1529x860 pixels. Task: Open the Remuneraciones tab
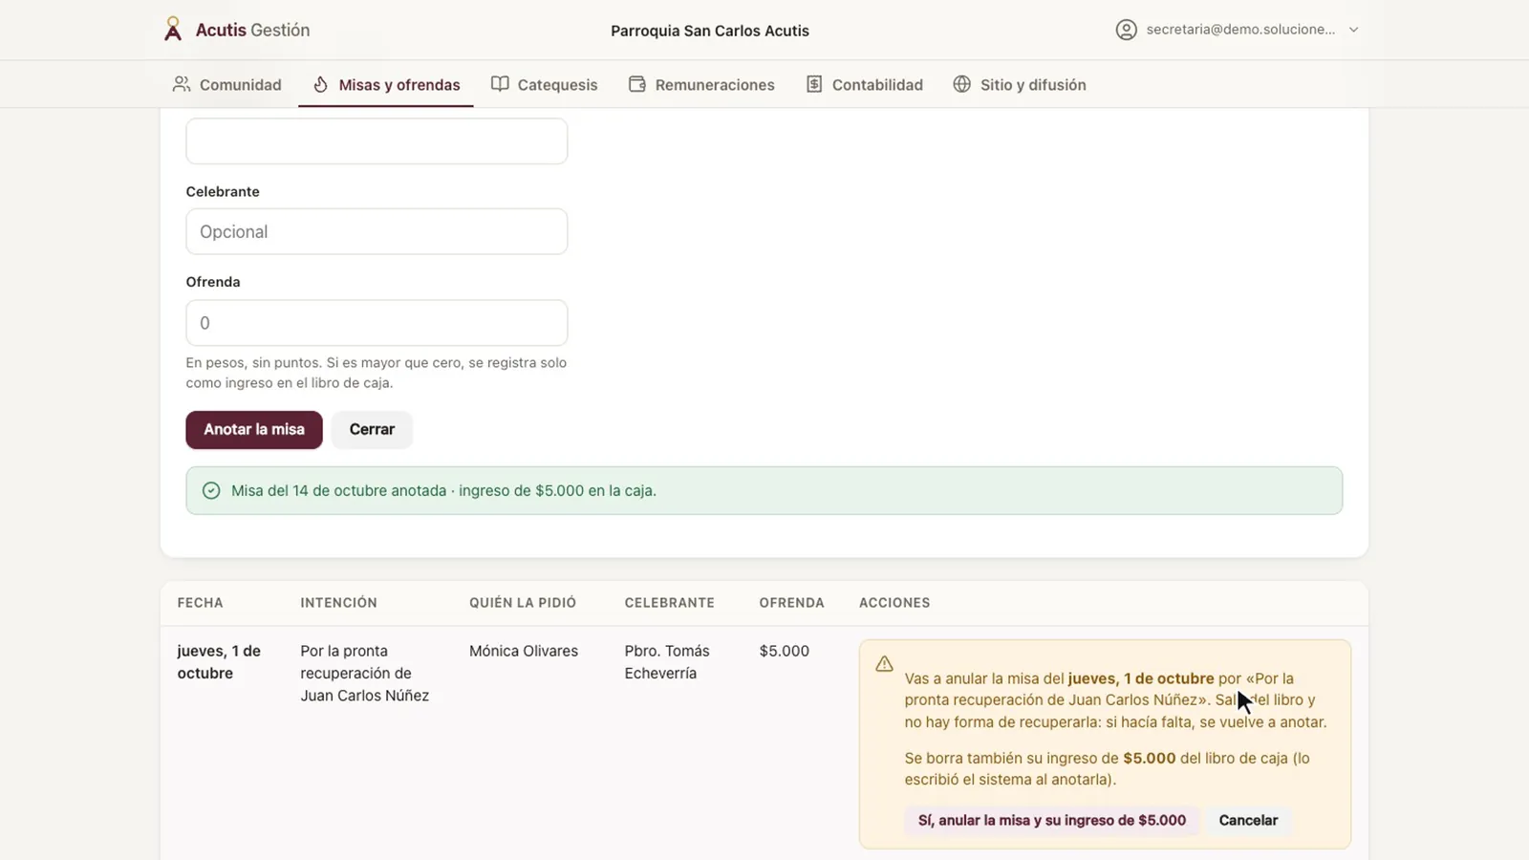coord(702,84)
